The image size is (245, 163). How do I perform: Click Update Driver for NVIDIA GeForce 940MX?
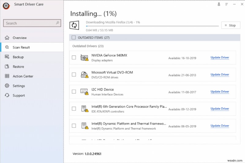click(x=220, y=57)
